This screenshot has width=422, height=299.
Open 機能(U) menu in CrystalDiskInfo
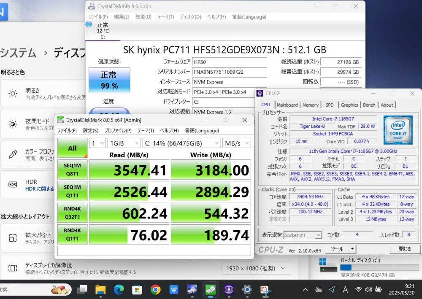tap(143, 17)
